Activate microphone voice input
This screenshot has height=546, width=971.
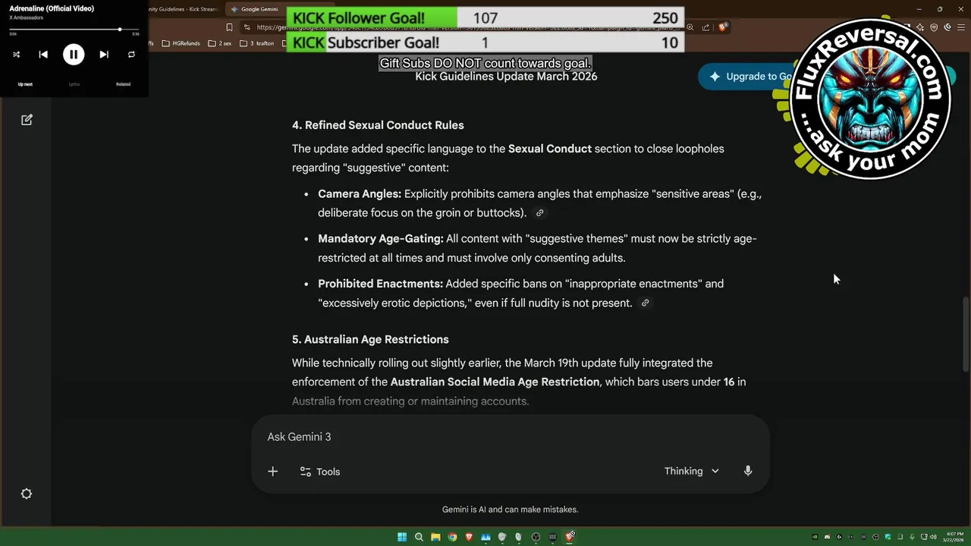748,471
